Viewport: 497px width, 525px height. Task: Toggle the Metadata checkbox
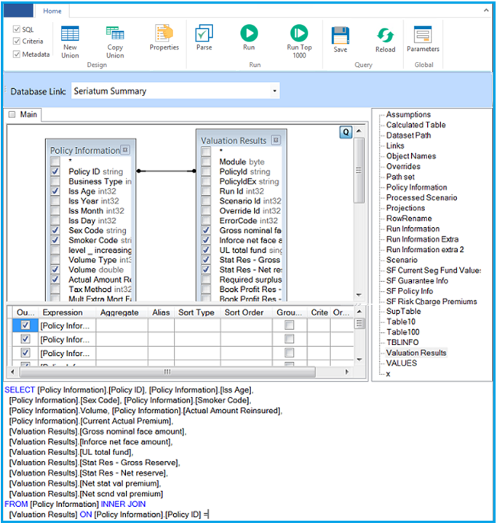(x=17, y=54)
